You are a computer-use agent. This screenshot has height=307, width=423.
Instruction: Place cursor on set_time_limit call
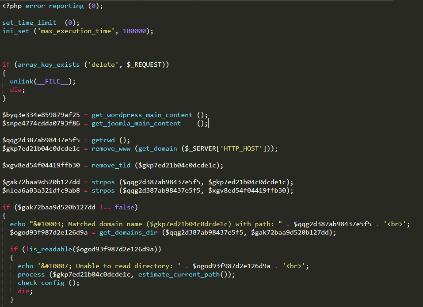(30, 23)
